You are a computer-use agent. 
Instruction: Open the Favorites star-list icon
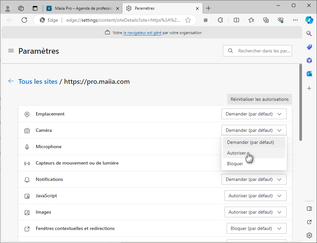[x=251, y=20]
